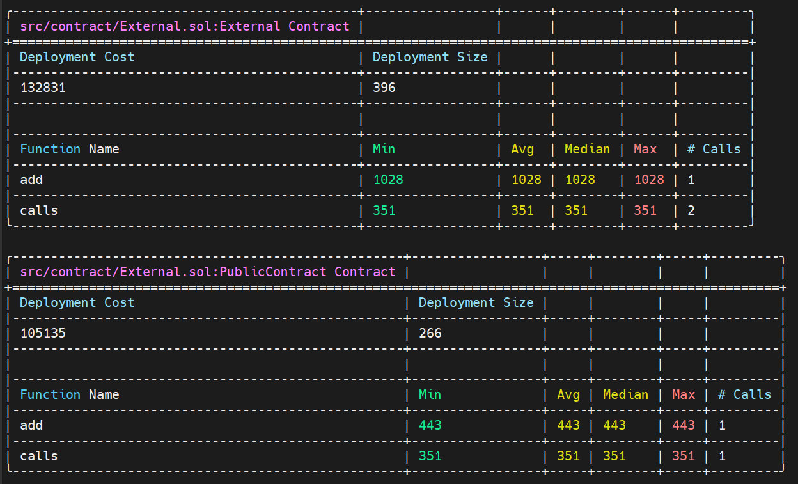Click the Avg header in External Contract table
The image size is (798, 484).
point(522,149)
